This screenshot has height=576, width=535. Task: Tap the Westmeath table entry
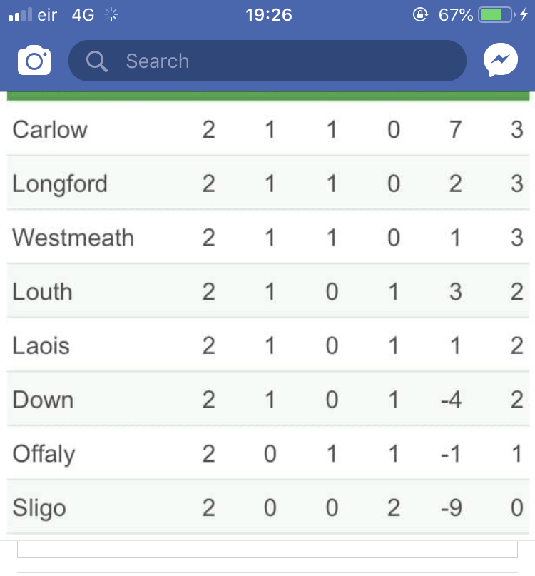pos(73,238)
